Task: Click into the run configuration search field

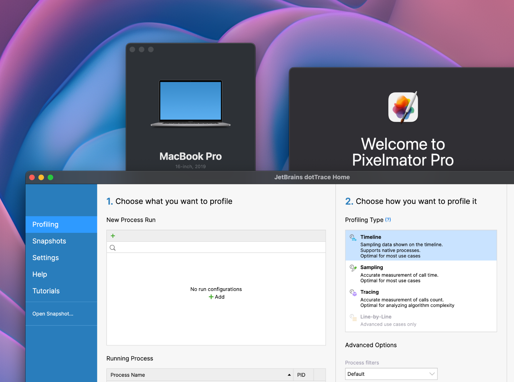Action: click(x=216, y=248)
